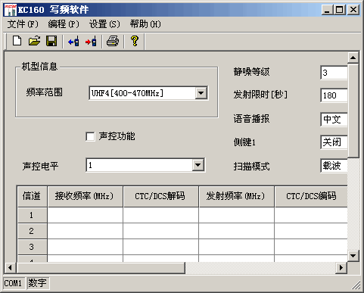Open the 发射限时 combo box showing 180

(334, 95)
